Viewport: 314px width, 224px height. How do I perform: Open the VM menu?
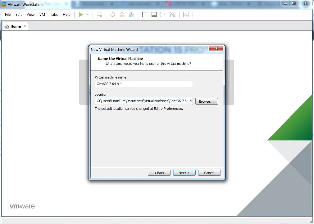tap(42, 15)
